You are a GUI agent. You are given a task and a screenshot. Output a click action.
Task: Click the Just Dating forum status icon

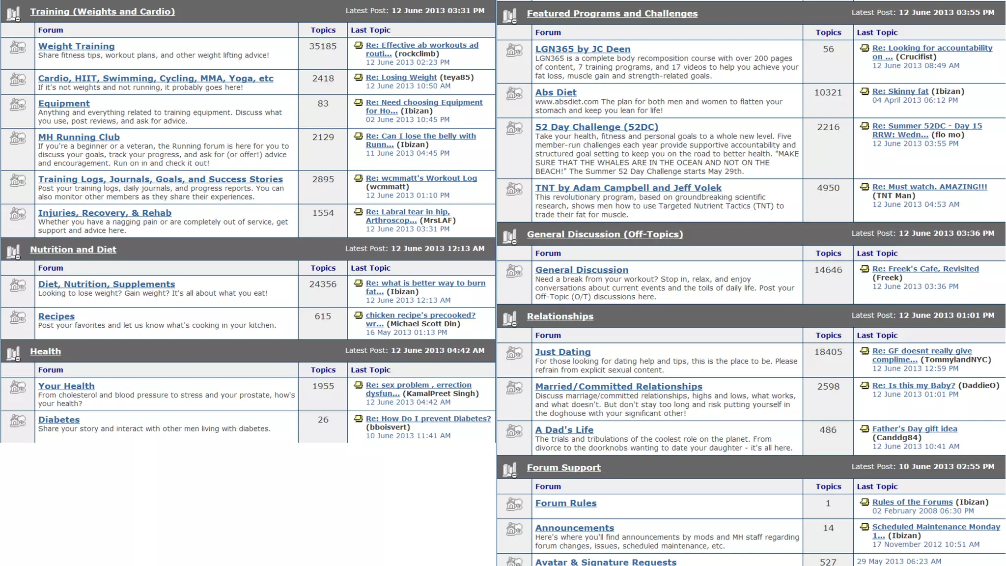pos(514,353)
